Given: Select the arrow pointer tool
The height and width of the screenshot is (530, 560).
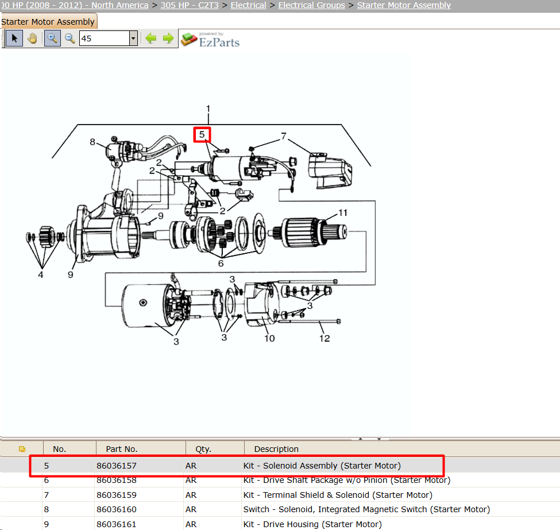Looking at the screenshot, I should point(14,38).
